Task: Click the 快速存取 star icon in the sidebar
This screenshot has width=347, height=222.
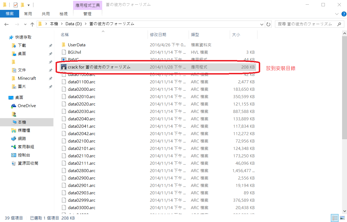Action: [11, 37]
